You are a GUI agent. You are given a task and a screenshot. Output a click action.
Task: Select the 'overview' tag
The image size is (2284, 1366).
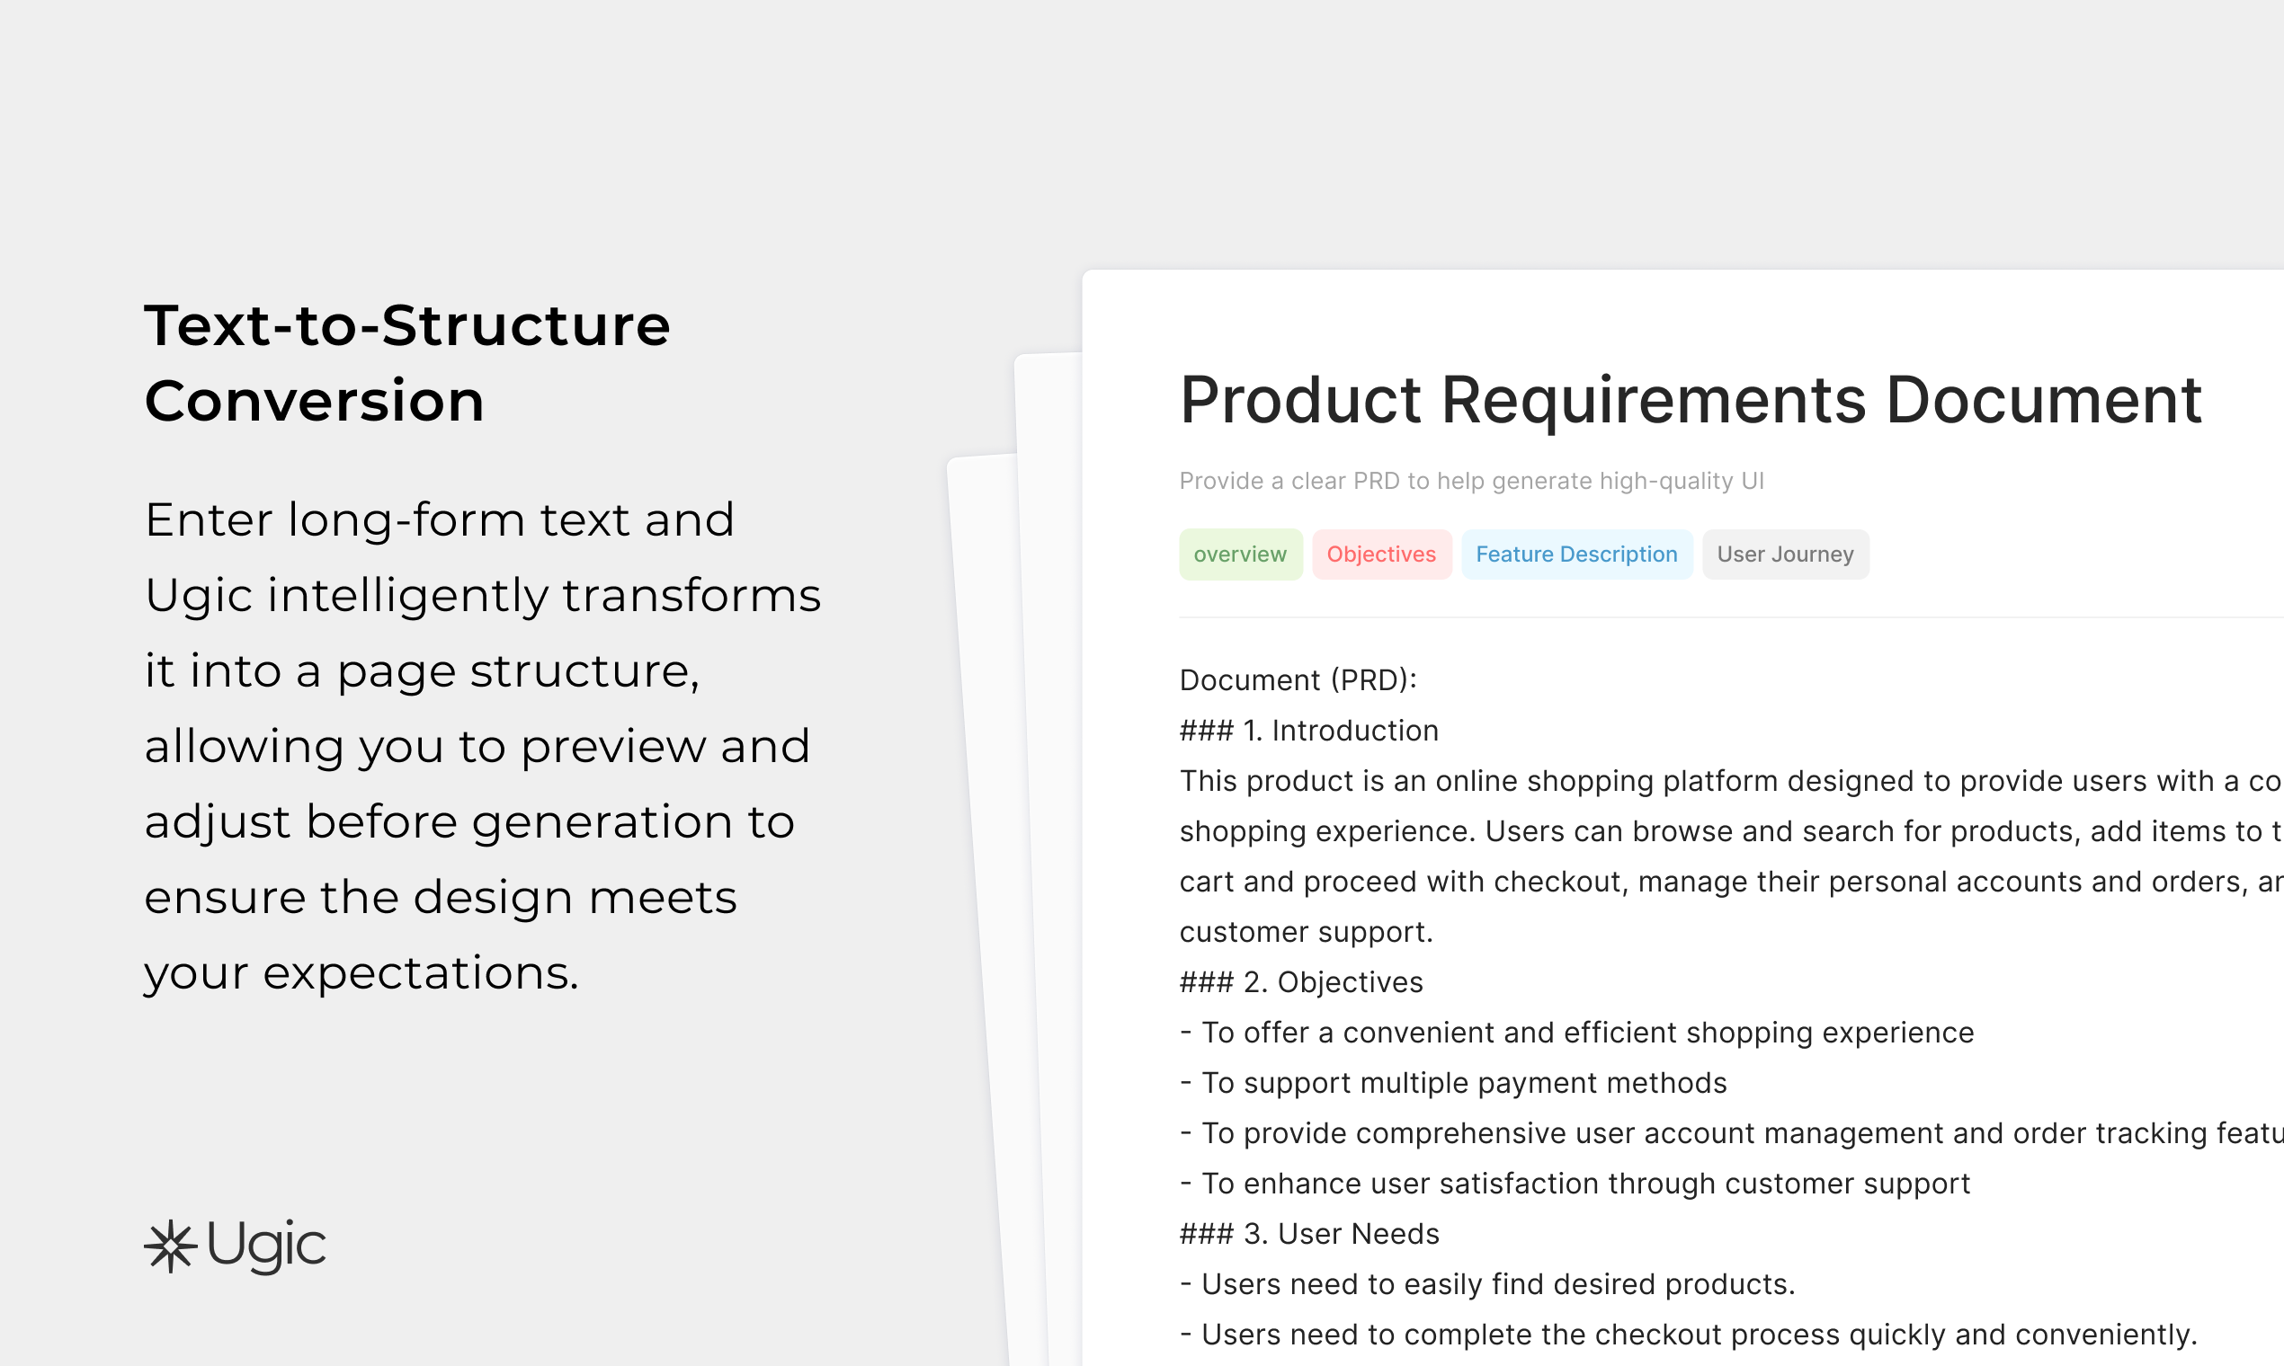click(x=1240, y=554)
